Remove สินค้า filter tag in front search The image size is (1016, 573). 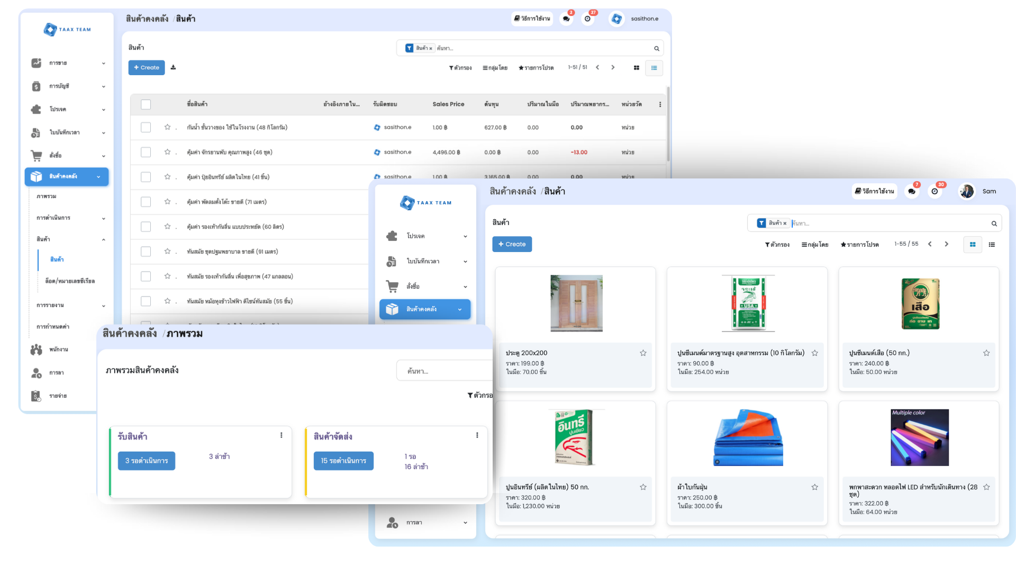[x=785, y=223]
